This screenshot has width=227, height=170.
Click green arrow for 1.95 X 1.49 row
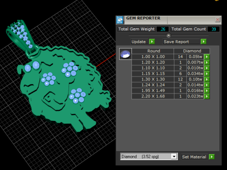click(x=207, y=91)
